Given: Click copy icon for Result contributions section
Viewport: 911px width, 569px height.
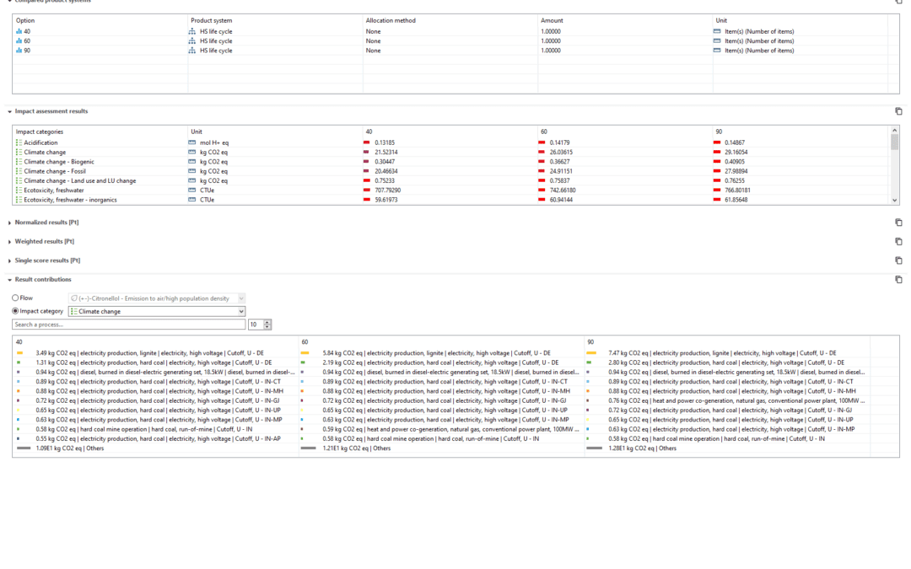Looking at the screenshot, I should pyautogui.click(x=898, y=280).
